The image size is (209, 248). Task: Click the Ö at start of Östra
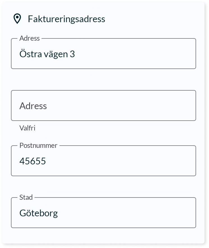[x=23, y=54]
